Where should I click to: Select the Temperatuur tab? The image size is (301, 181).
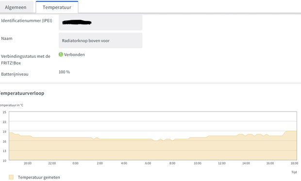[57, 7]
